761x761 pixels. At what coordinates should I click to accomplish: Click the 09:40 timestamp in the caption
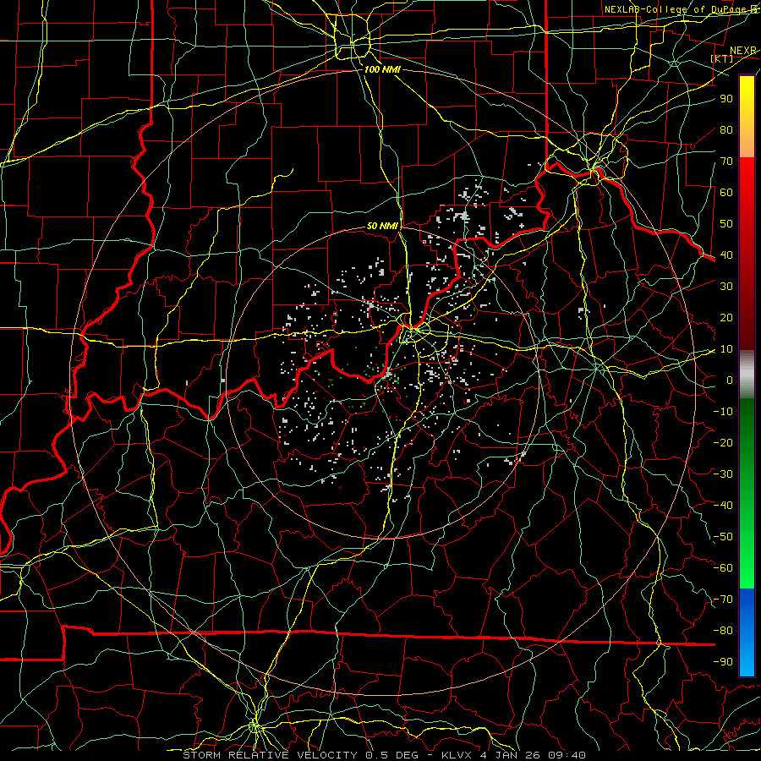(567, 755)
